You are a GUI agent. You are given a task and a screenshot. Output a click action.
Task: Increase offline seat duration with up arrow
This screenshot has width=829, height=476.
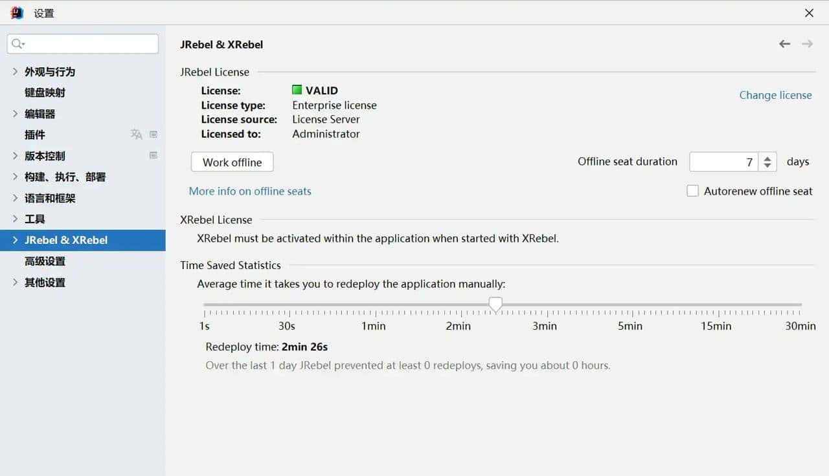tap(767, 158)
